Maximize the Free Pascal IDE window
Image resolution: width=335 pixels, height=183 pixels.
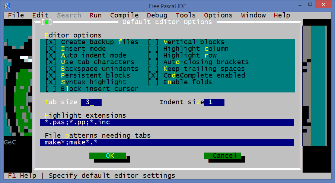(x=310, y=4)
